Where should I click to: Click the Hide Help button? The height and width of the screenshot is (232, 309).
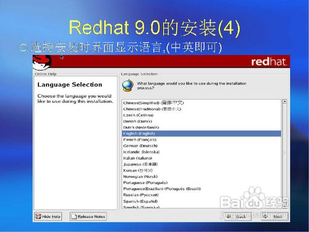(48, 217)
